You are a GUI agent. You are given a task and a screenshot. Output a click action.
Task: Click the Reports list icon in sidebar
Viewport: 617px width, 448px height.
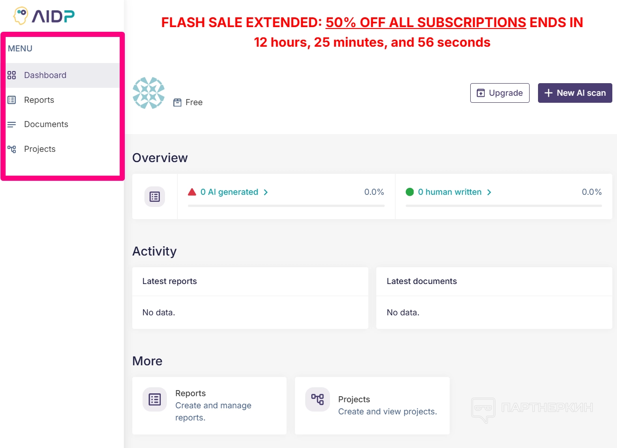point(12,100)
